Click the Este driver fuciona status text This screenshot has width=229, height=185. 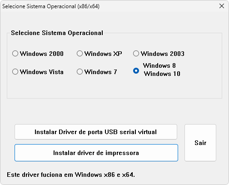[71, 175]
